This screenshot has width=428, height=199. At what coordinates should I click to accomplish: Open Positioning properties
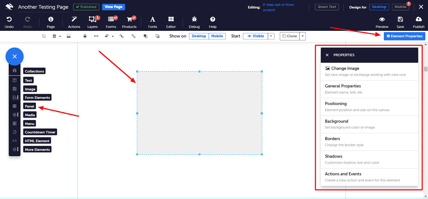(x=369, y=107)
